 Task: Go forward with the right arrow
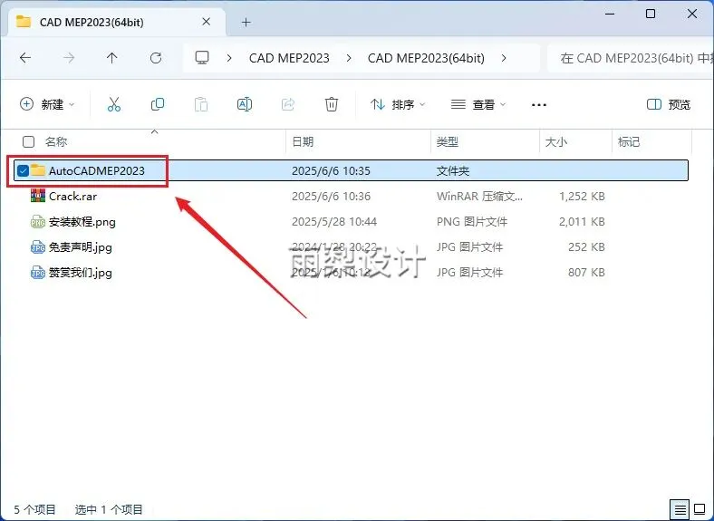tap(69, 58)
